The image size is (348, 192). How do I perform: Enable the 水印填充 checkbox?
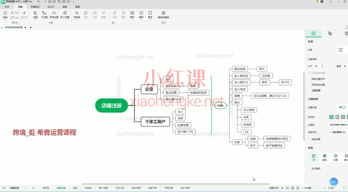(x=309, y=168)
